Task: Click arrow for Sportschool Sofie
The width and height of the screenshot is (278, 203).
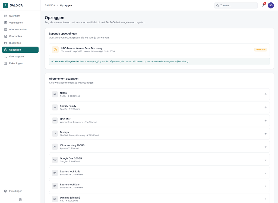Action: (x=266, y=173)
